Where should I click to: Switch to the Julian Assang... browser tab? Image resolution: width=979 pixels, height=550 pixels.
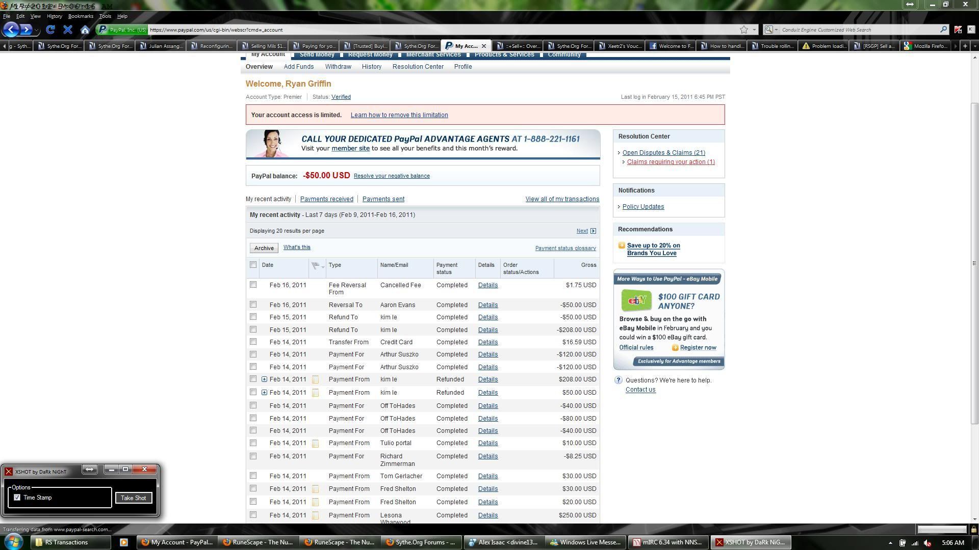pyautogui.click(x=161, y=46)
